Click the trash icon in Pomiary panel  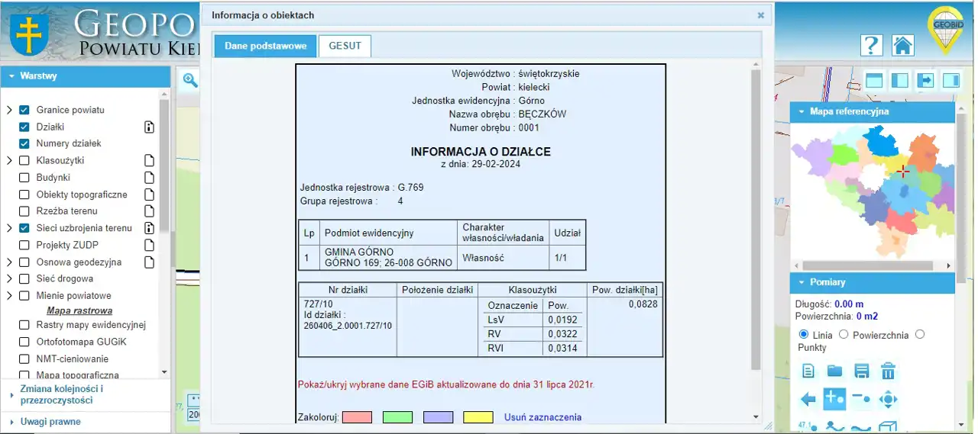point(888,371)
